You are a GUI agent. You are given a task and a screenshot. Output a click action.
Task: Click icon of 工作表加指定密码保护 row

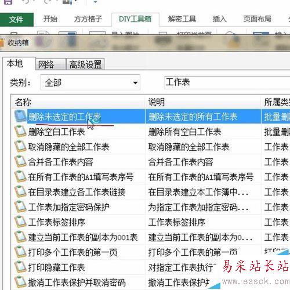pos(20,206)
